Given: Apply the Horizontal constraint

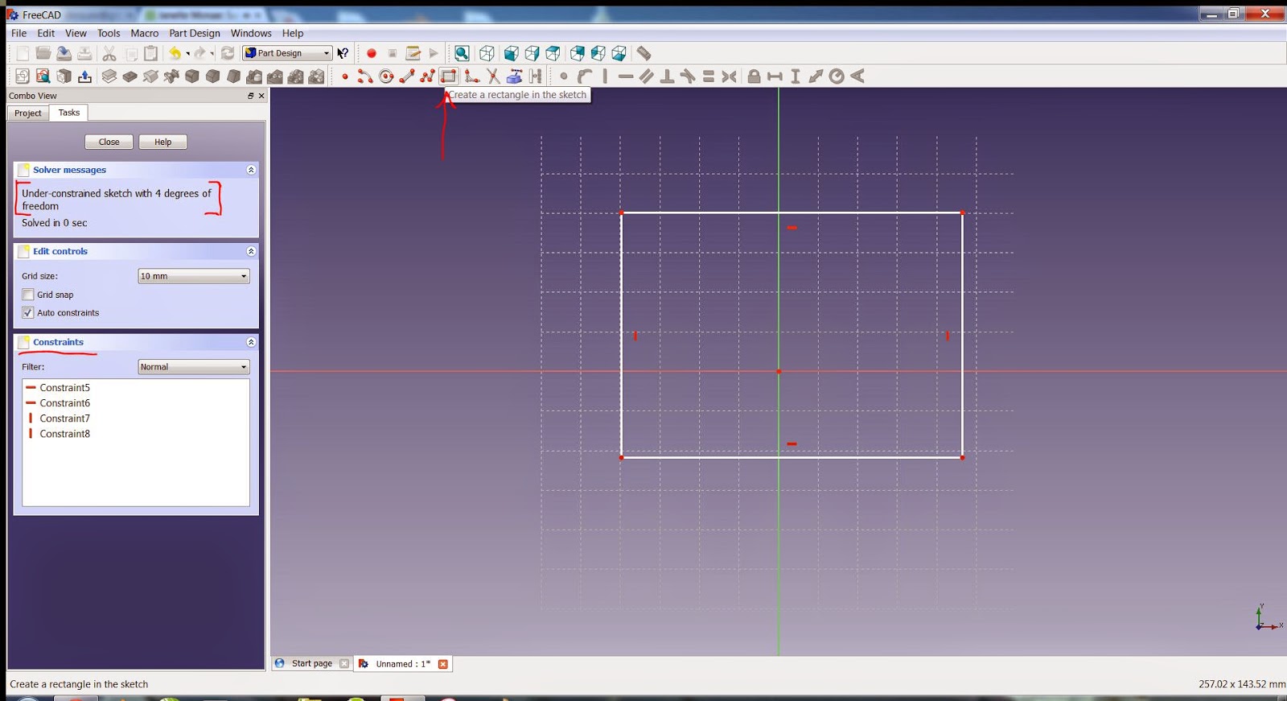Looking at the screenshot, I should pyautogui.click(x=626, y=76).
